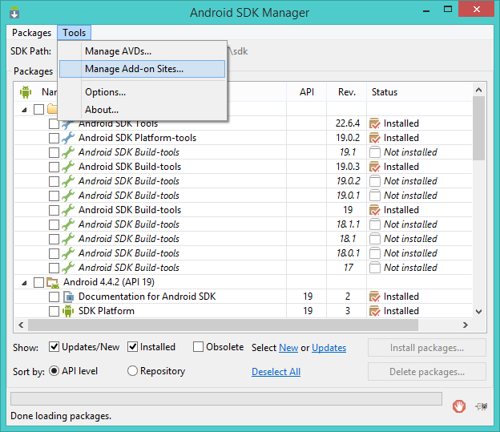Collapse the Android 4.4.2 (API 19) group
The width and height of the screenshot is (500, 432).
(24, 283)
